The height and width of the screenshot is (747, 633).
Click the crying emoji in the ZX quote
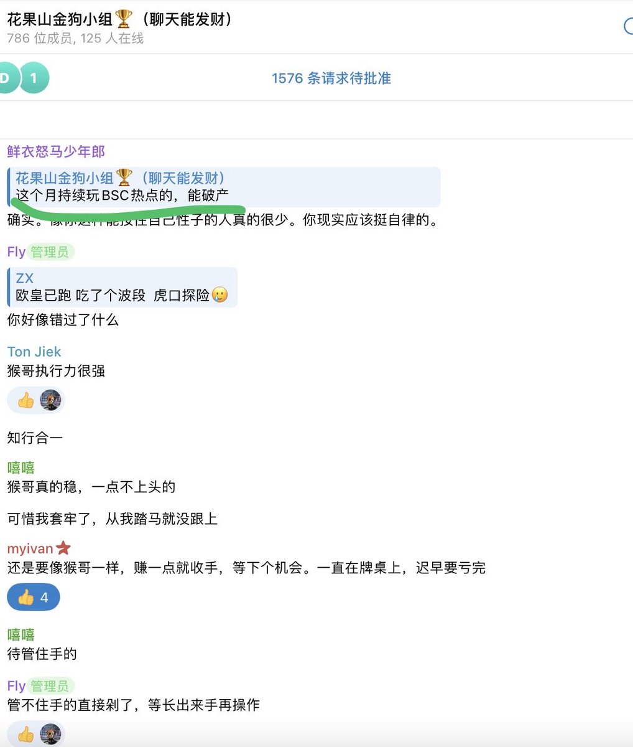[219, 295]
